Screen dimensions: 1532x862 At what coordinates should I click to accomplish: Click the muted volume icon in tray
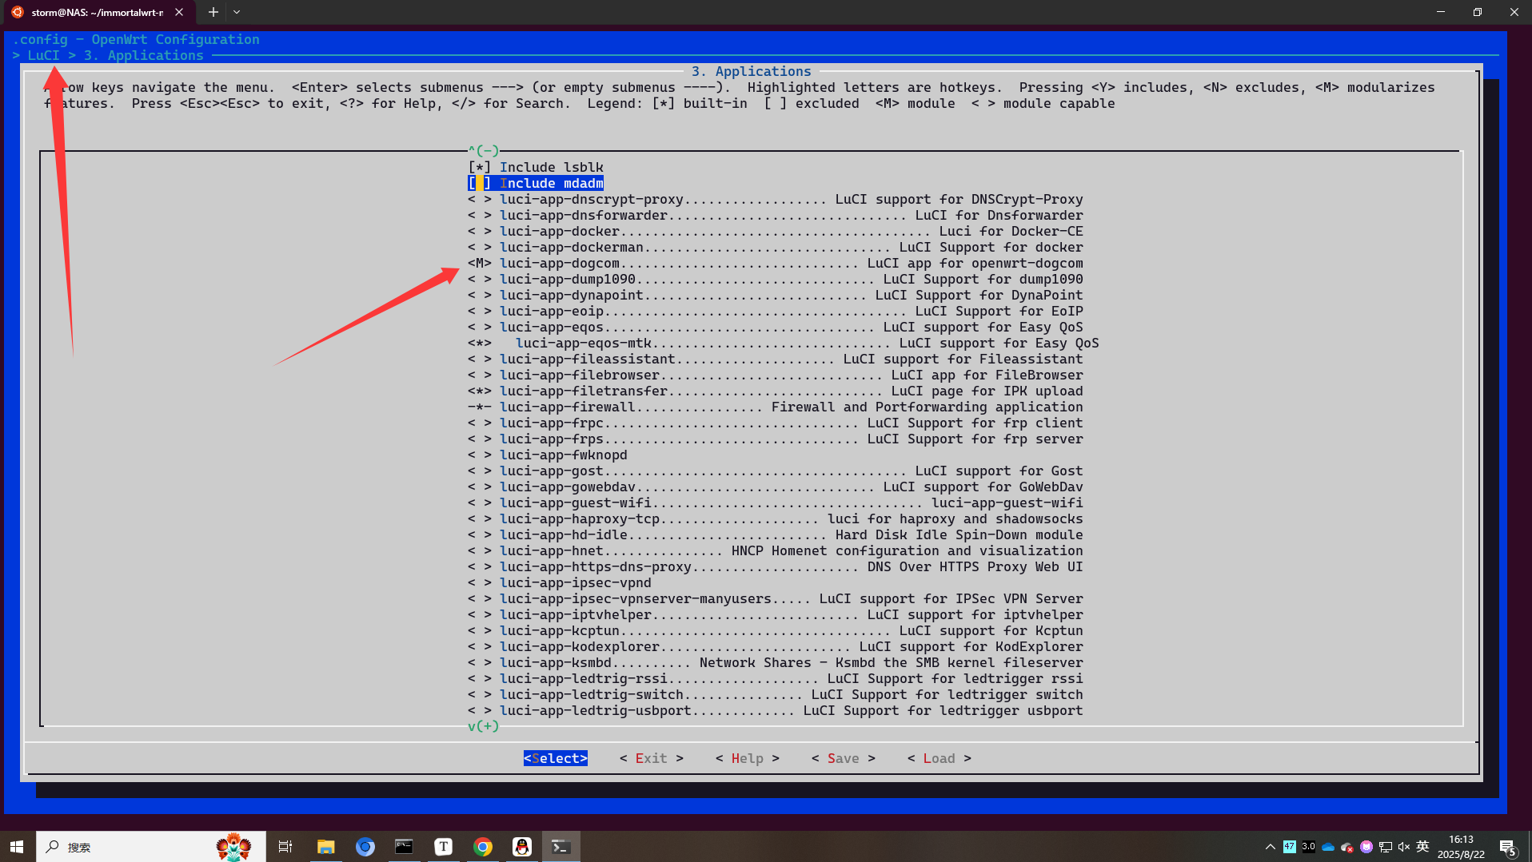tap(1404, 847)
